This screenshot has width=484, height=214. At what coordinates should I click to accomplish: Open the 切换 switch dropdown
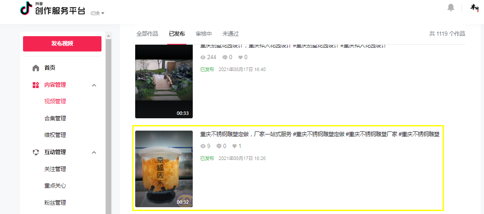point(97,13)
